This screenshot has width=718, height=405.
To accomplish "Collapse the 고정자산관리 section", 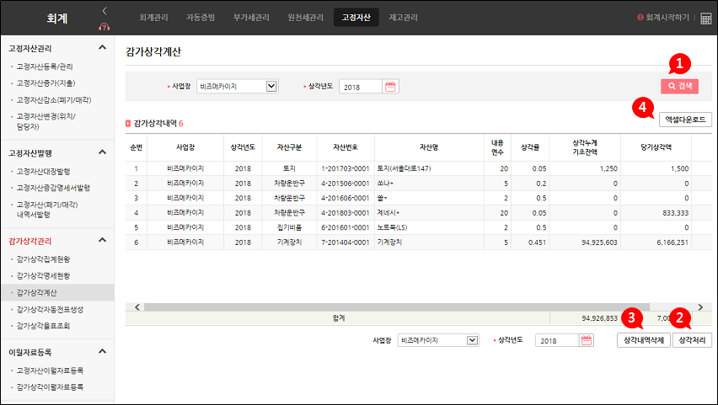I will (103, 47).
